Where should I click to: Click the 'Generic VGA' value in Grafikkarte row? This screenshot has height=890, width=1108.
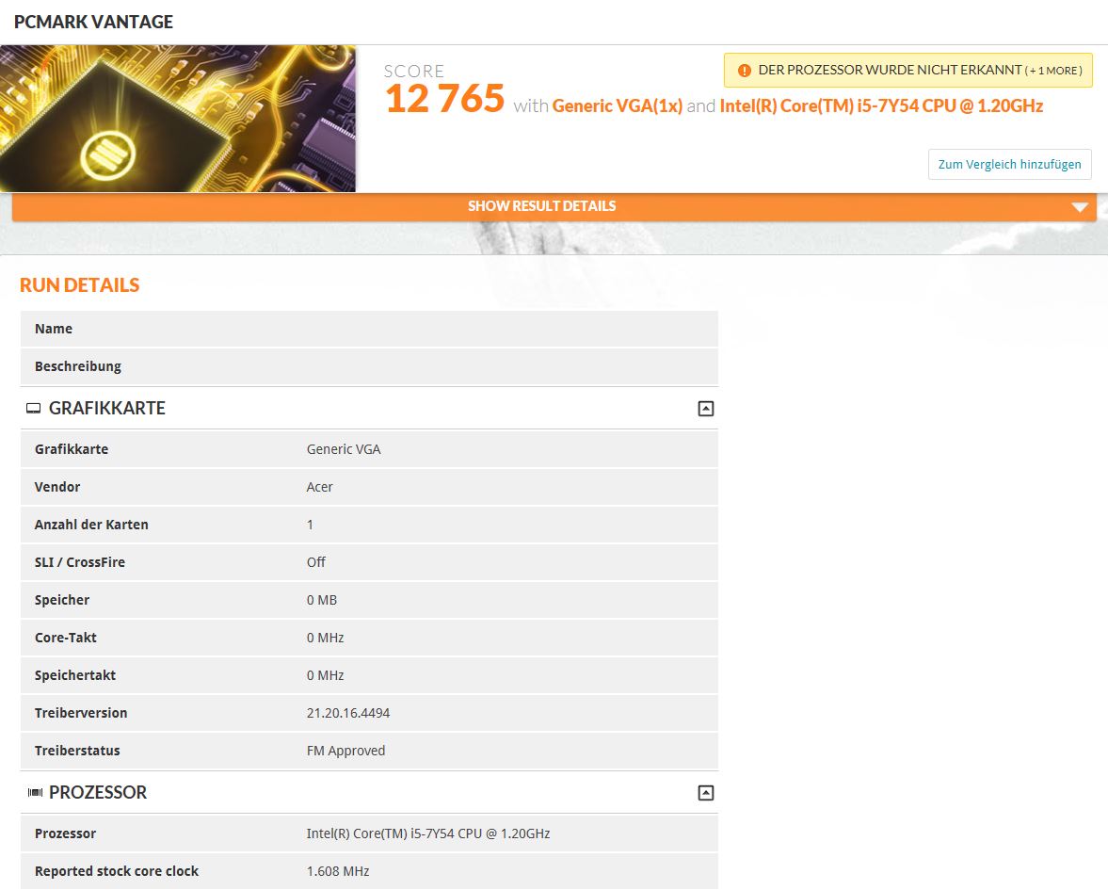(344, 449)
